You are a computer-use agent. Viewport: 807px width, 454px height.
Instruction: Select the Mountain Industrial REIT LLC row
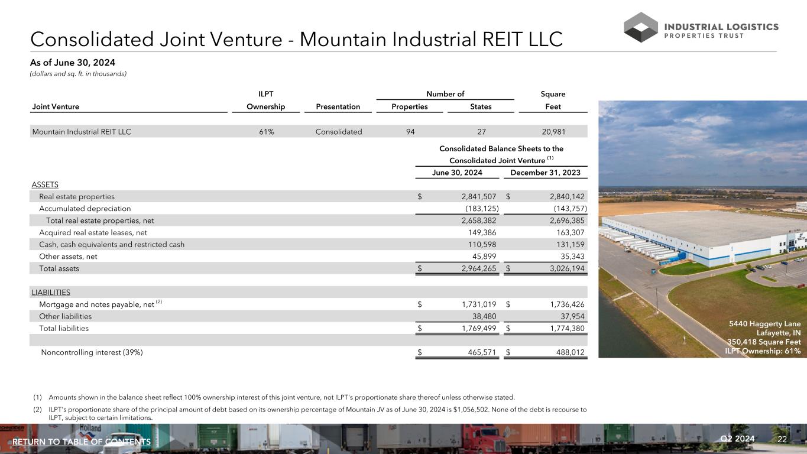coord(82,132)
